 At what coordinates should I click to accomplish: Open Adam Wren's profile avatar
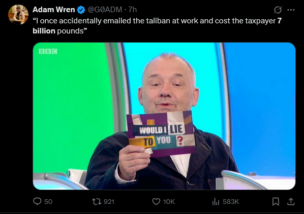pyautogui.click(x=18, y=15)
